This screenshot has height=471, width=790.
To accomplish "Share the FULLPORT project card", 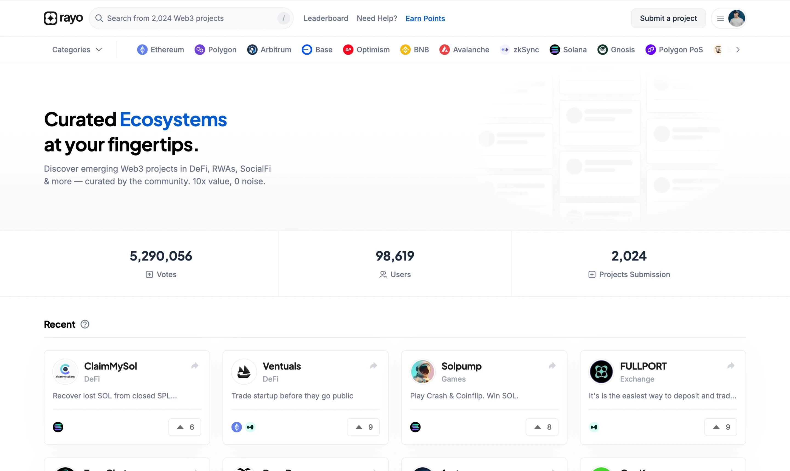I will click(x=731, y=366).
